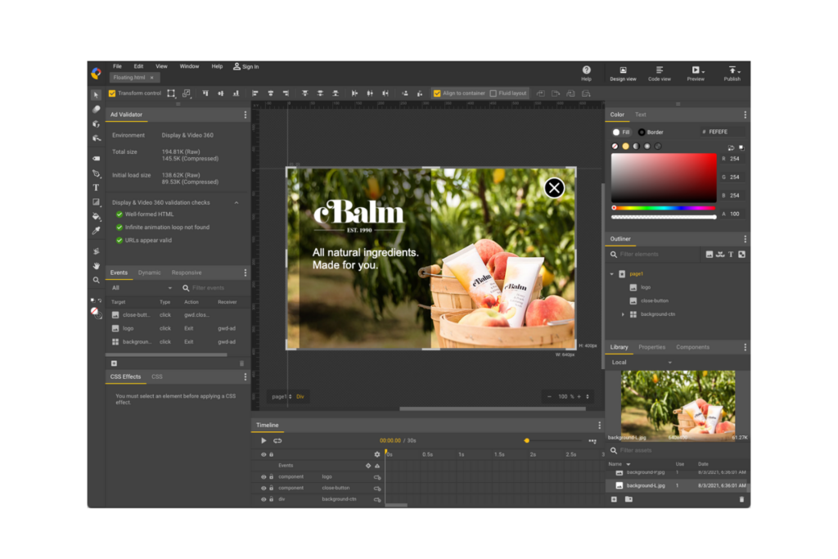Close the Floating.html file tab
The width and height of the screenshot is (838, 559).
tap(151, 78)
